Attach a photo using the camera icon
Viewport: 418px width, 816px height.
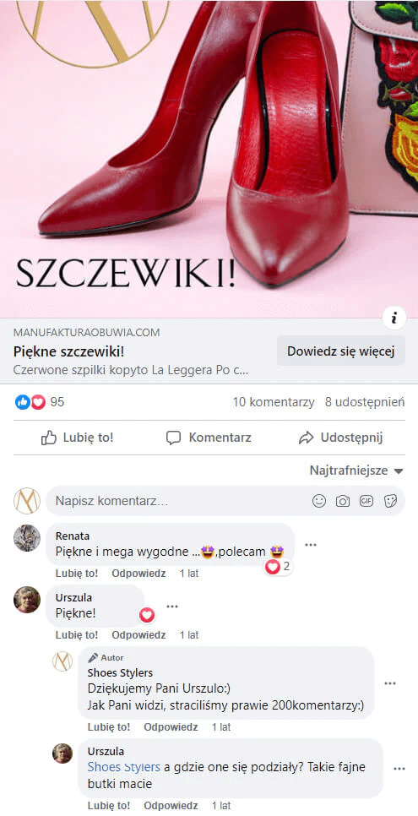pos(343,501)
